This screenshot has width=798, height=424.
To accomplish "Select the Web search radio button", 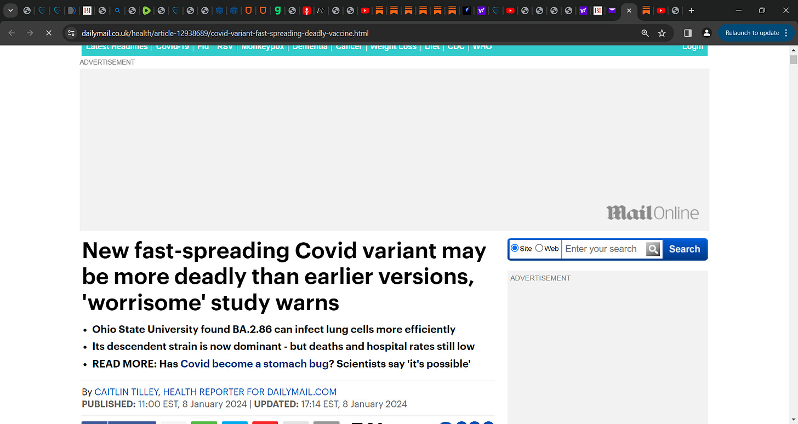I will pos(539,248).
